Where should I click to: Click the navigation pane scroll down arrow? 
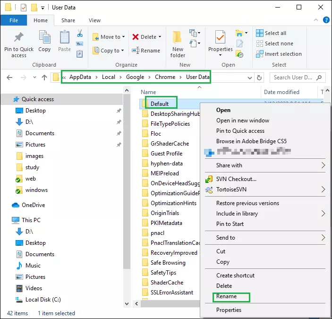(127, 304)
